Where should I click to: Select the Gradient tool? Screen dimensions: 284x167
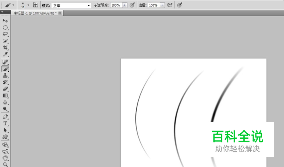coord(5,96)
